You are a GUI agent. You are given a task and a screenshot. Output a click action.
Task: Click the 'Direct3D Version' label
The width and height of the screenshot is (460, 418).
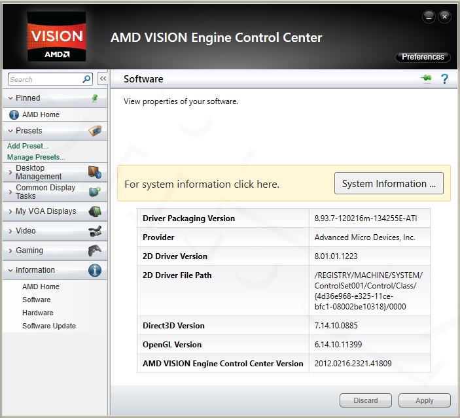tap(173, 326)
